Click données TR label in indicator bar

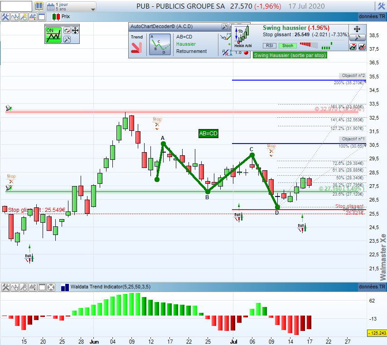click(x=372, y=287)
